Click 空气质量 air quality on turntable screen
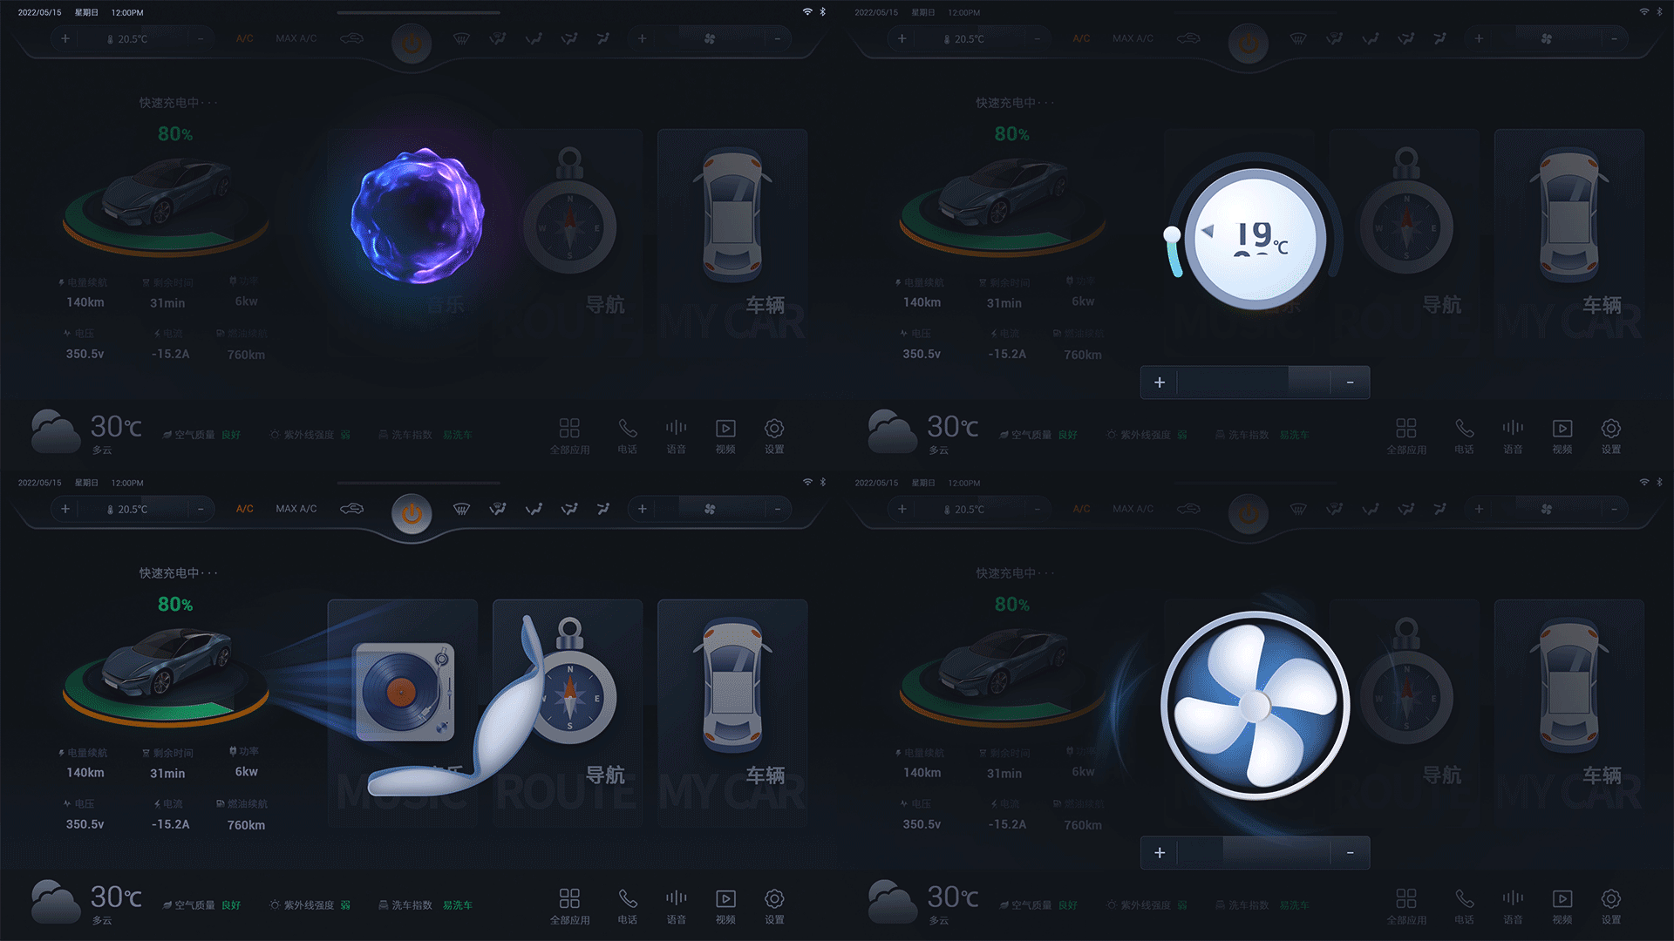1674x941 pixels. coord(201,905)
